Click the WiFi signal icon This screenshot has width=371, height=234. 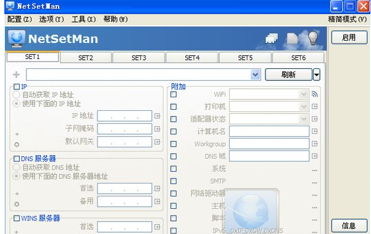coord(314,94)
